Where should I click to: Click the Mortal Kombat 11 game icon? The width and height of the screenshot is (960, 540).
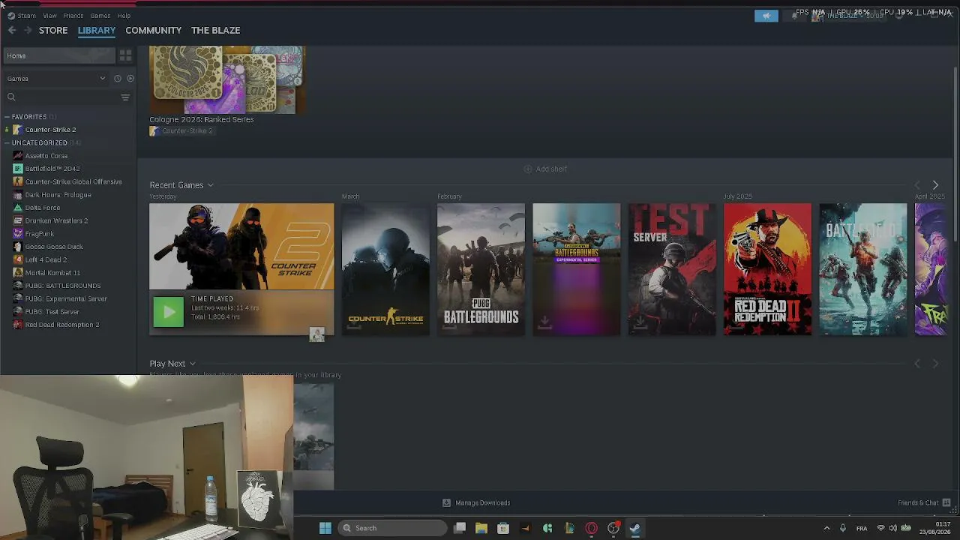(18, 273)
